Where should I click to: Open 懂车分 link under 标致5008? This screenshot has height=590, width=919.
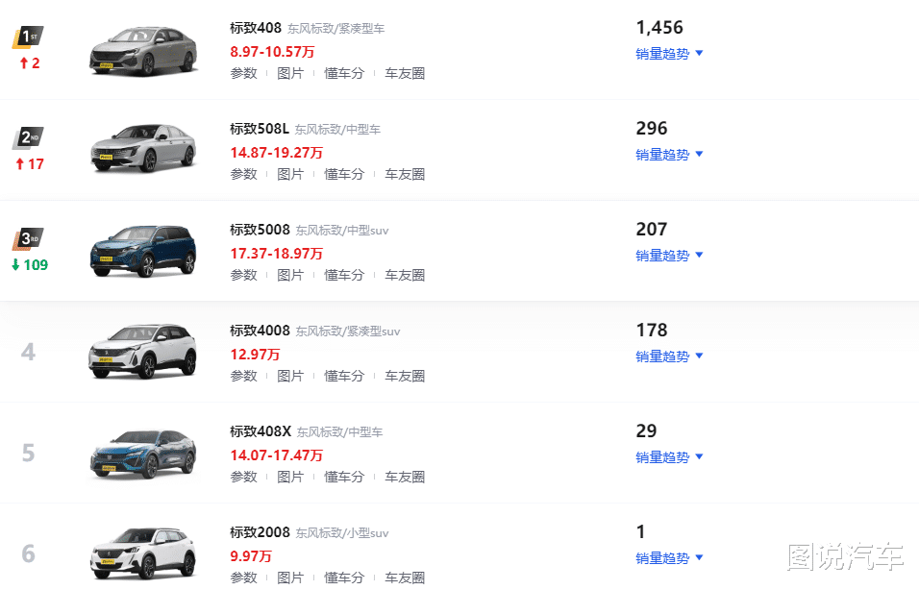[344, 275]
